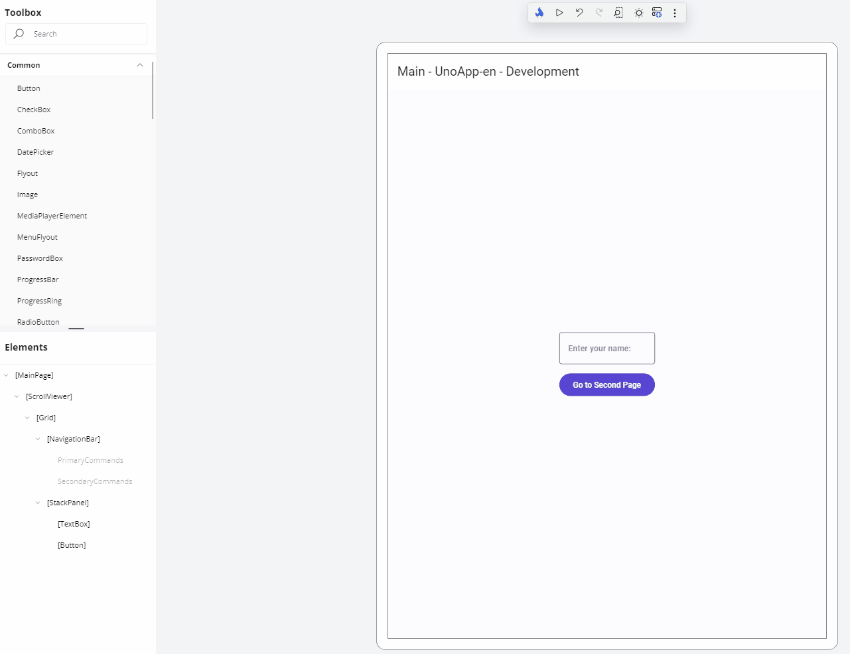Select [TextBox] in the Elements tree
Image resolution: width=850 pixels, height=654 pixels.
tap(73, 524)
